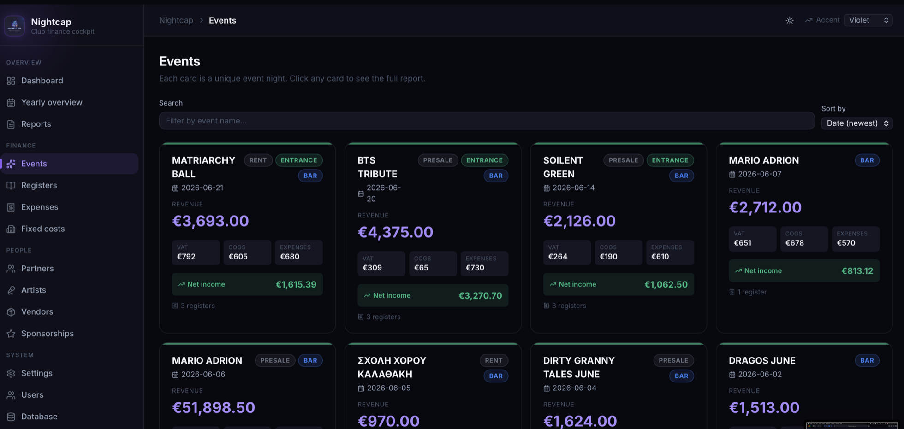Image resolution: width=904 pixels, height=429 pixels.
Task: Click the Dragos June event title
Action: 762,360
